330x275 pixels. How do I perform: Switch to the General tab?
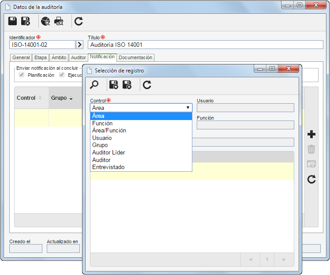[x=21, y=57]
